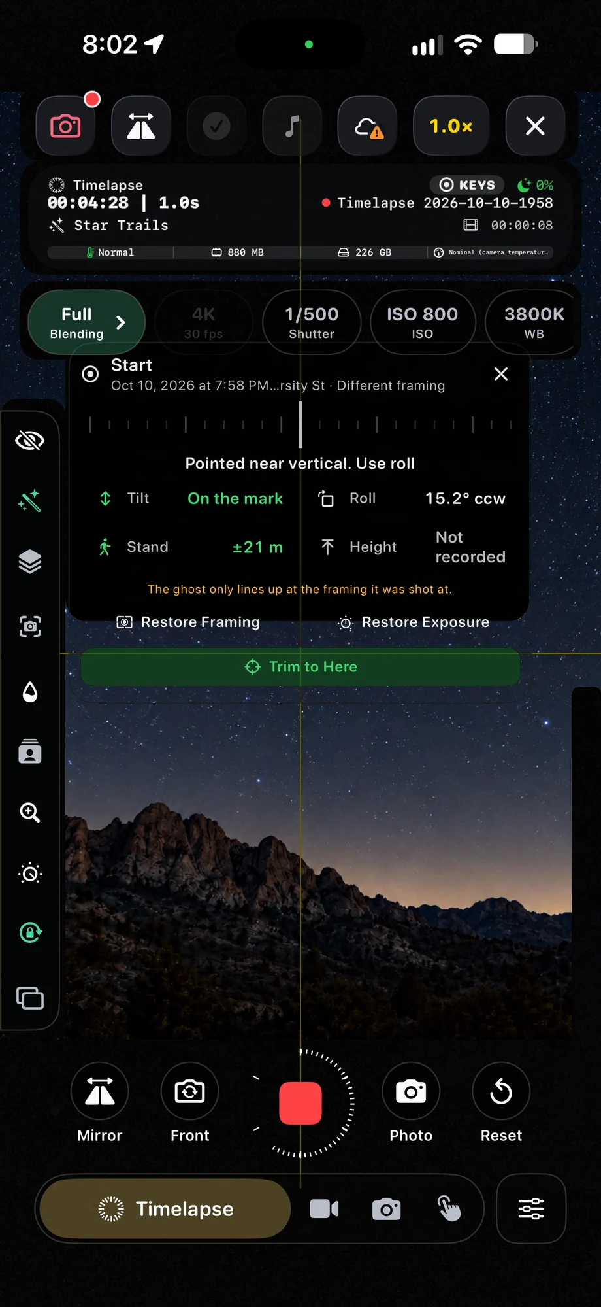Viewport: 601px width, 1307px height.
Task: Tap the Height upward arrow icon
Action: pyautogui.click(x=327, y=547)
